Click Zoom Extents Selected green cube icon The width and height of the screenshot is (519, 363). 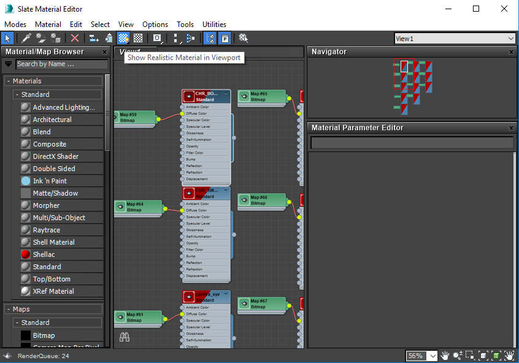pyautogui.click(x=496, y=356)
